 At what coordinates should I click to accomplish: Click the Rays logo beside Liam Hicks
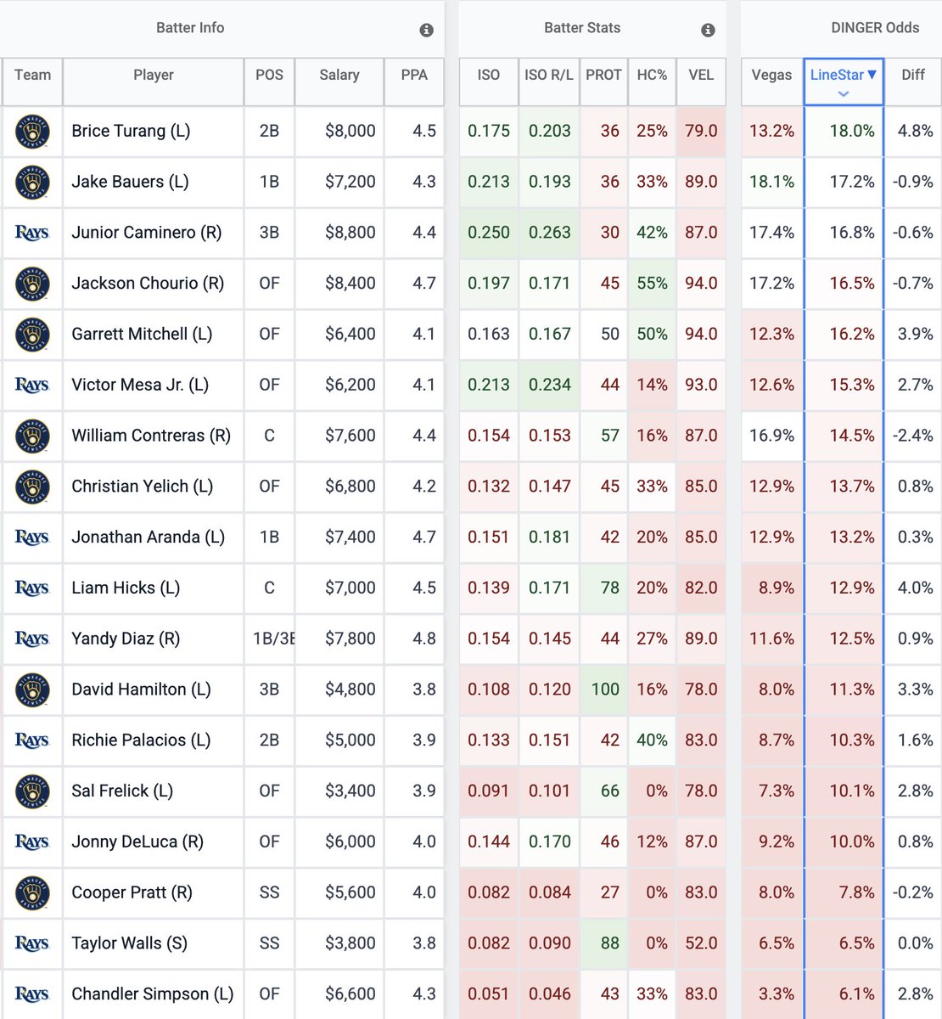click(x=32, y=588)
